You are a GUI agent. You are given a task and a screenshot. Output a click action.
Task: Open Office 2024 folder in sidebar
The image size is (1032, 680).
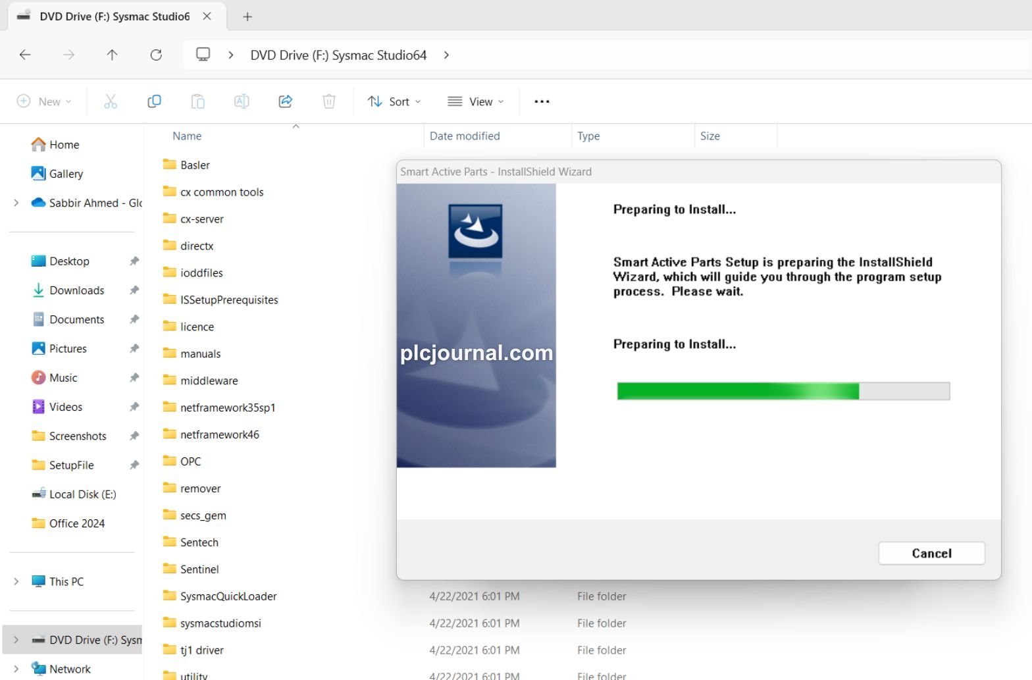[68, 523]
